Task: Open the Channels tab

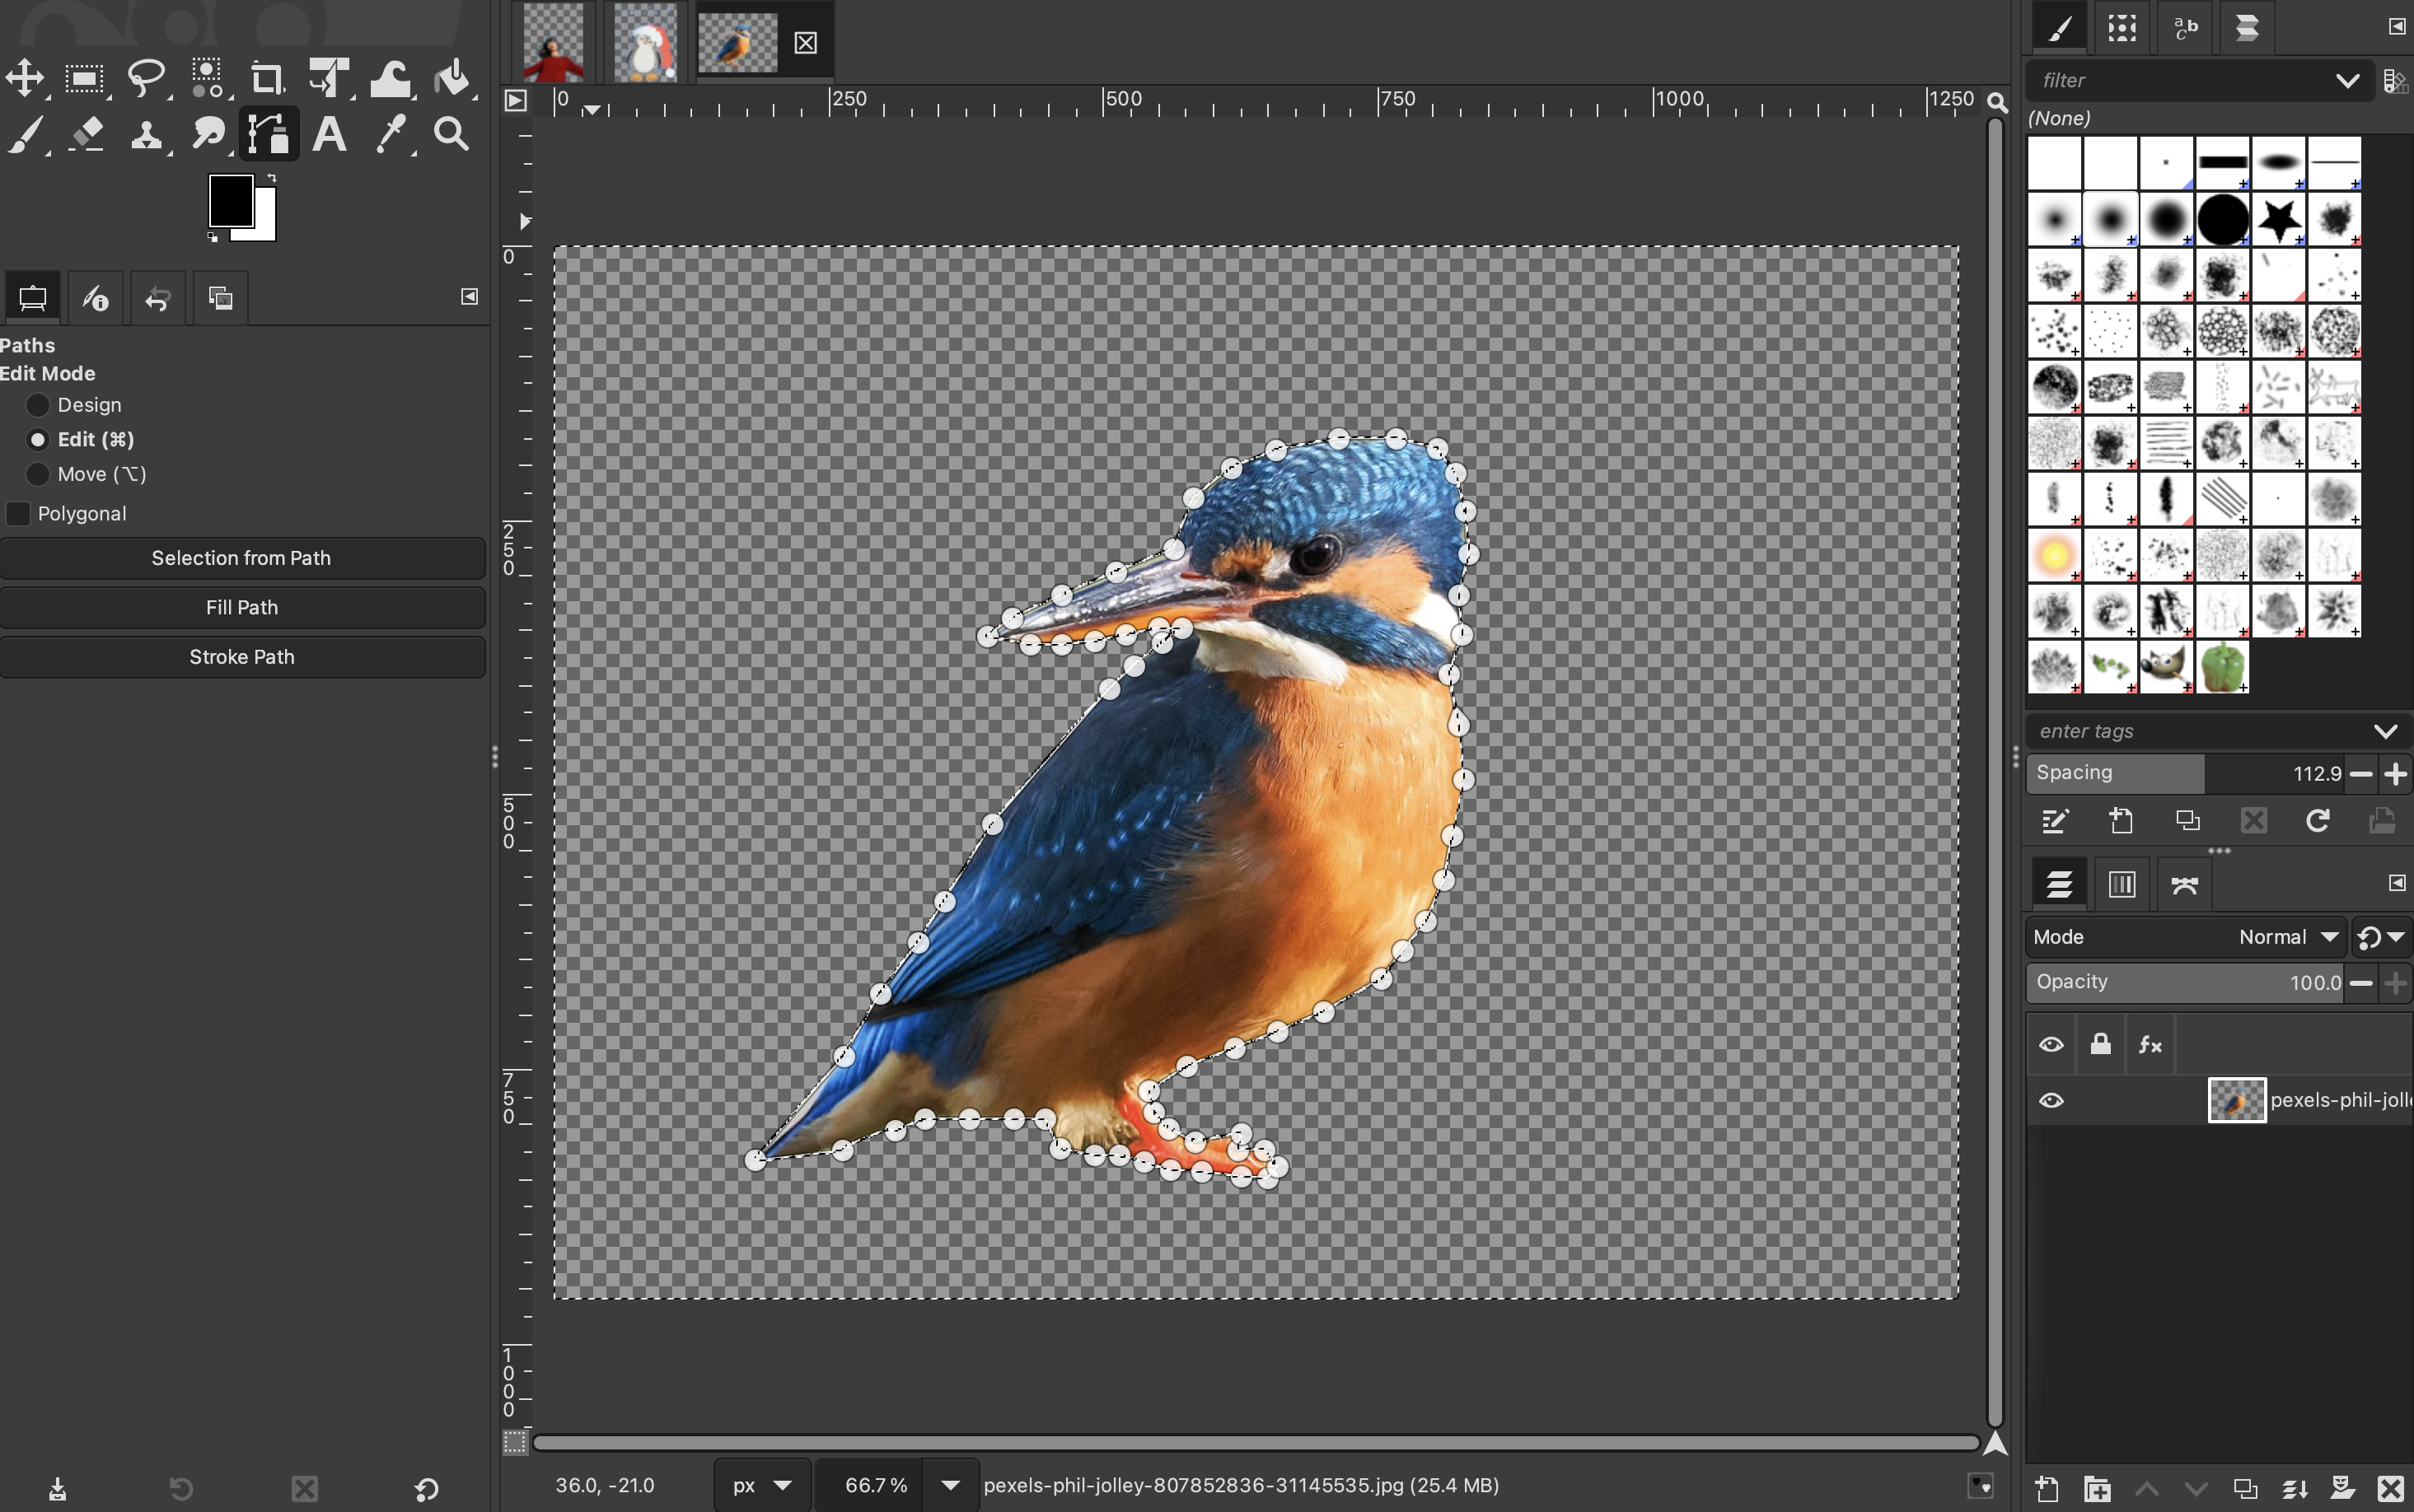Action: pyautogui.click(x=2122, y=884)
